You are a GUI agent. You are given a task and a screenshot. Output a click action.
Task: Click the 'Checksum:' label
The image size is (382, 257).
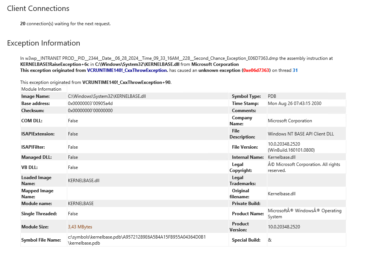(x=33, y=110)
